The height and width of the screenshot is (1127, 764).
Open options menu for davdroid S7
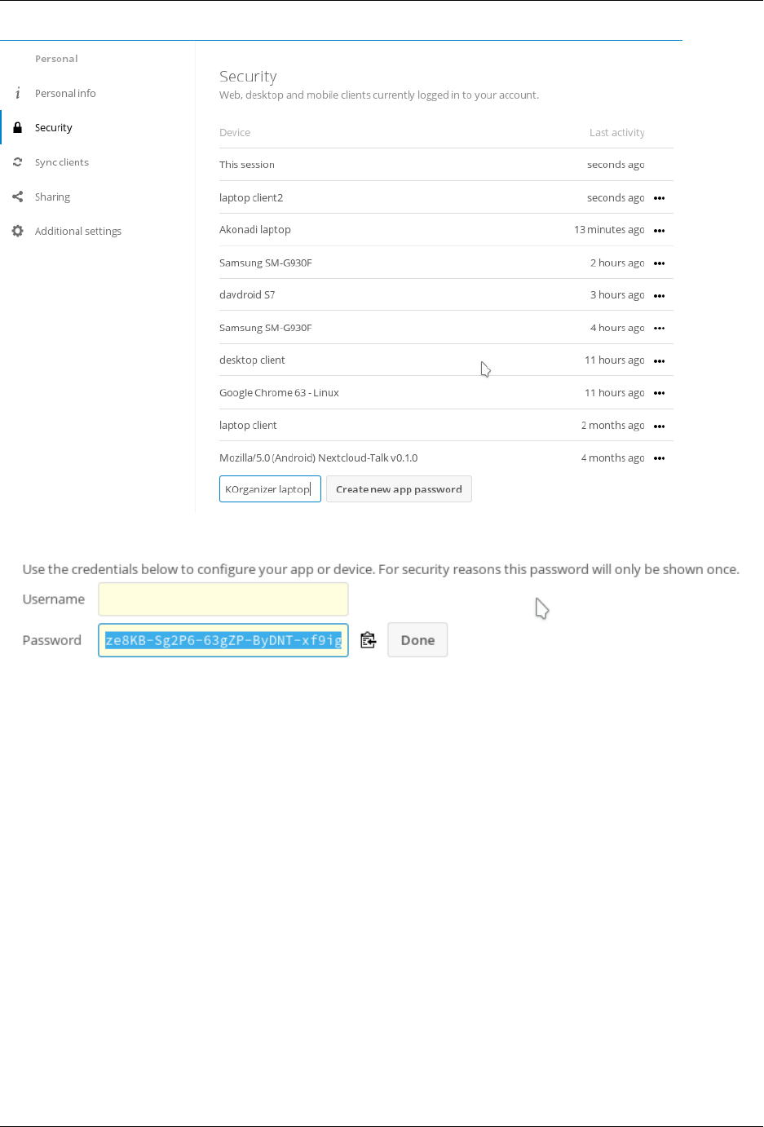tap(660, 296)
